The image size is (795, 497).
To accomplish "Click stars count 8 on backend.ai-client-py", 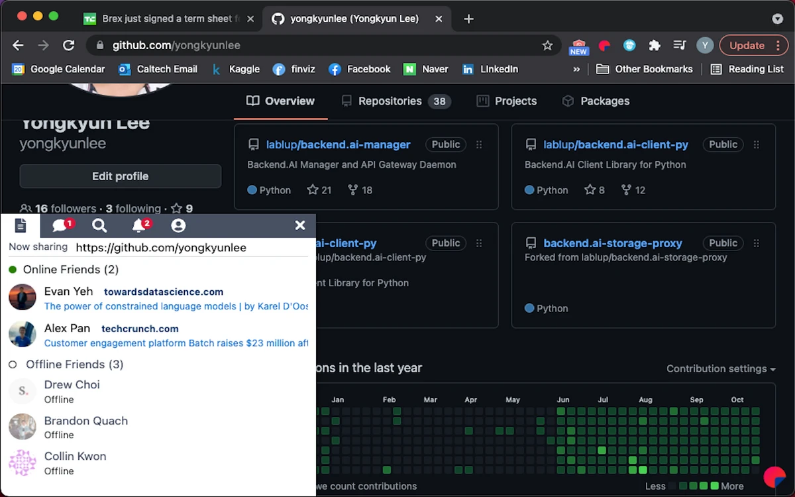I will click(x=594, y=190).
